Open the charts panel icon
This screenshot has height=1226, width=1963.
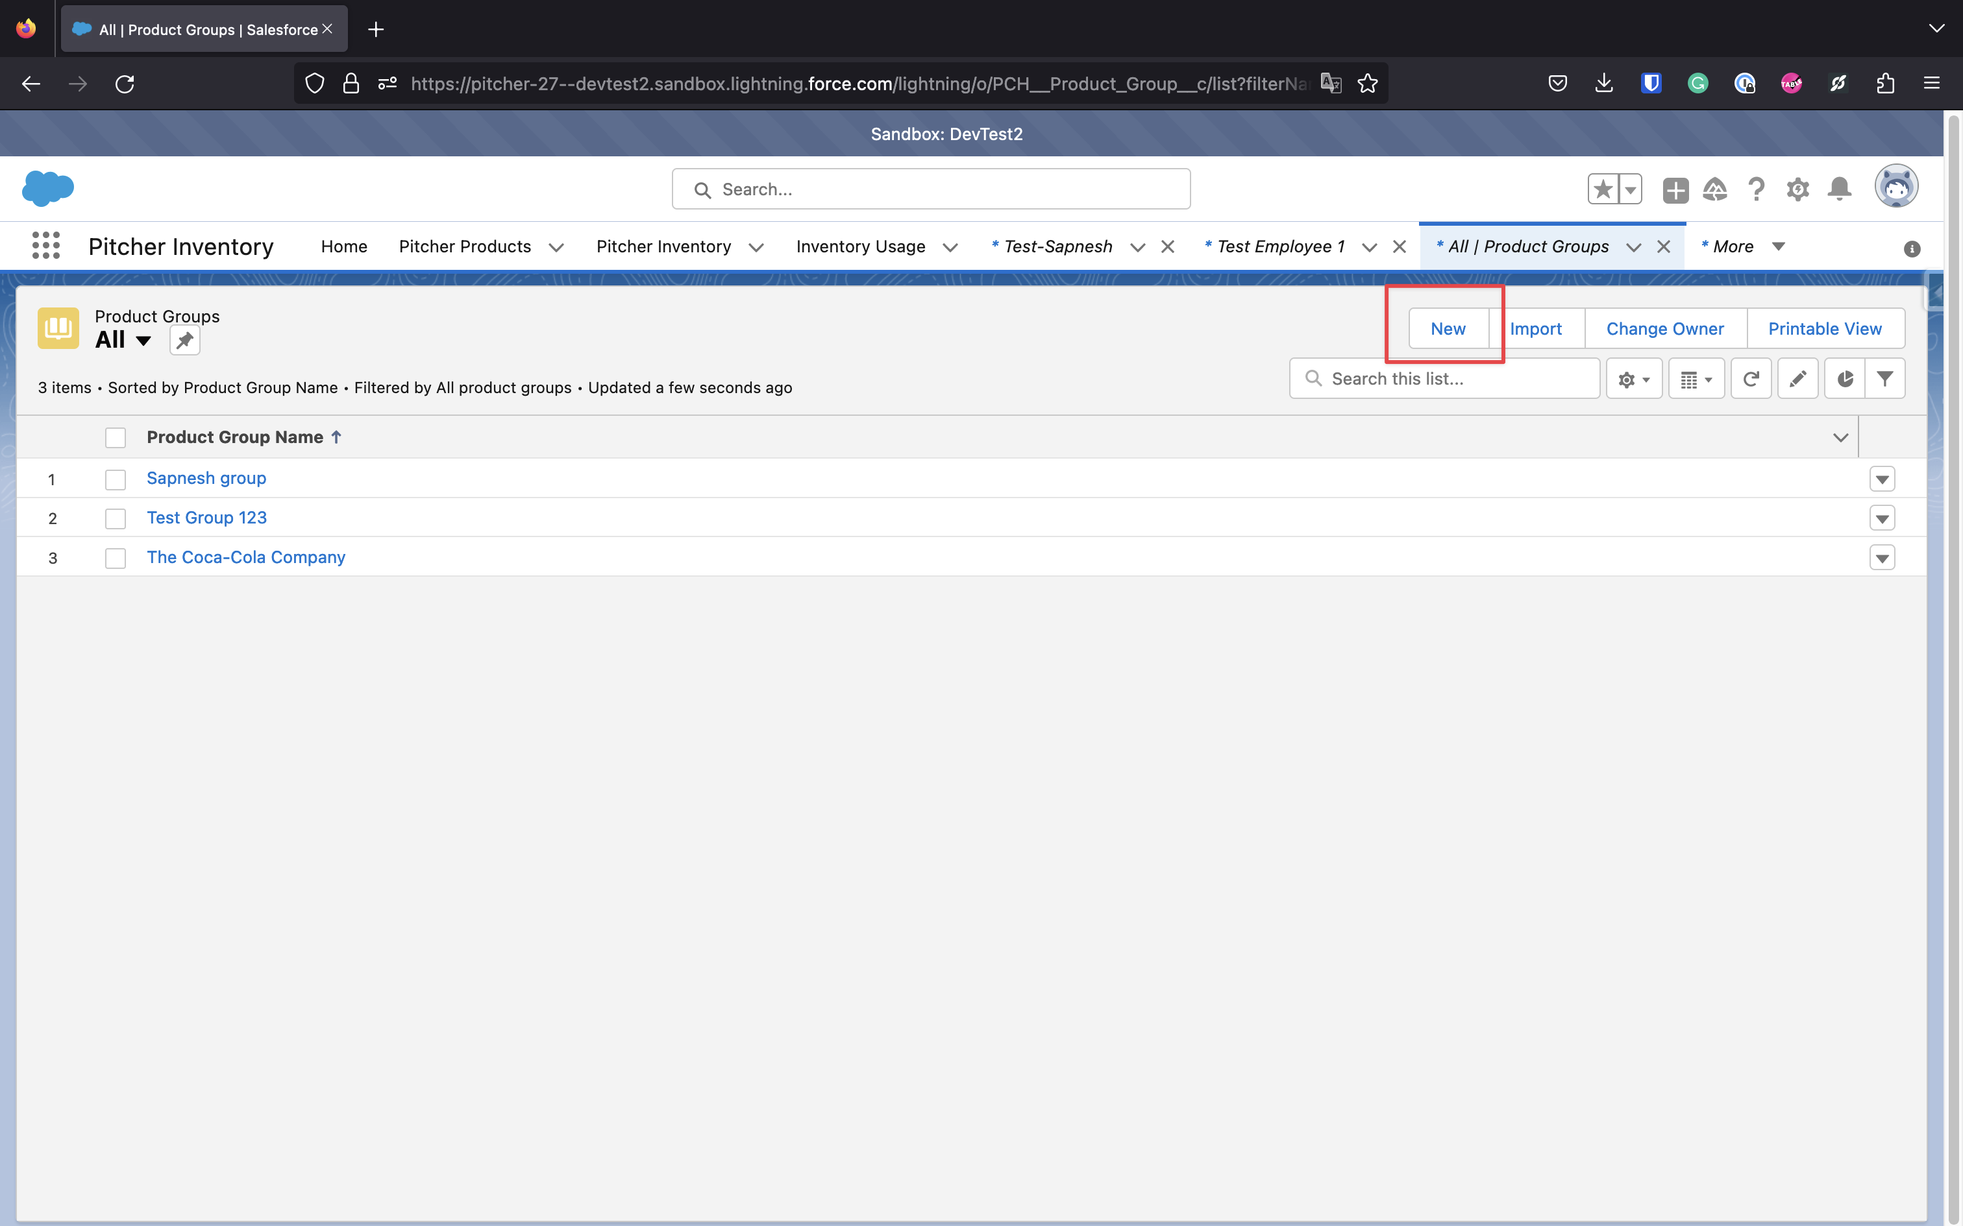[x=1845, y=379]
